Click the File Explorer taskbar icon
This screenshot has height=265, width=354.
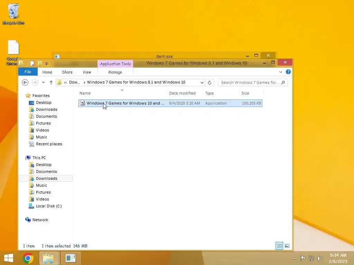tap(48, 258)
